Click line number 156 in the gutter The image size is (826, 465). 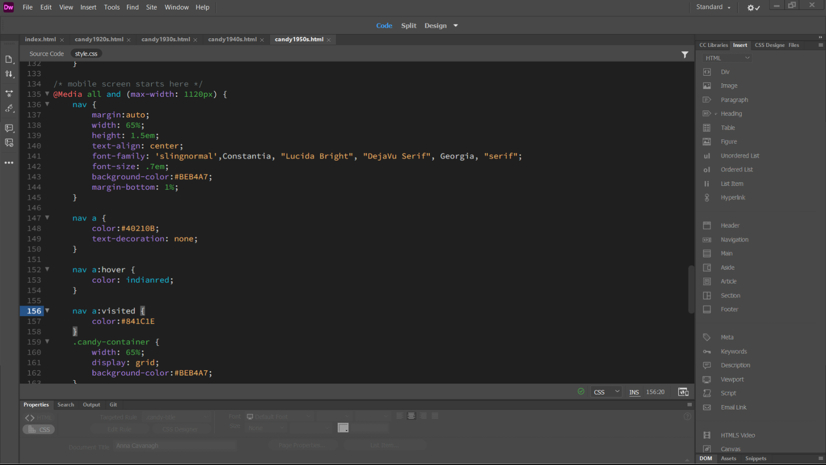tap(34, 311)
